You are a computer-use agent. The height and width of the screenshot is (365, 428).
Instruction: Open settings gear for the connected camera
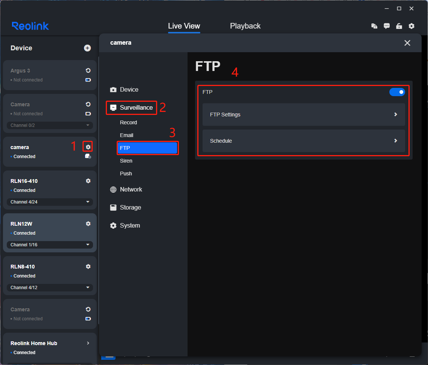click(x=88, y=147)
